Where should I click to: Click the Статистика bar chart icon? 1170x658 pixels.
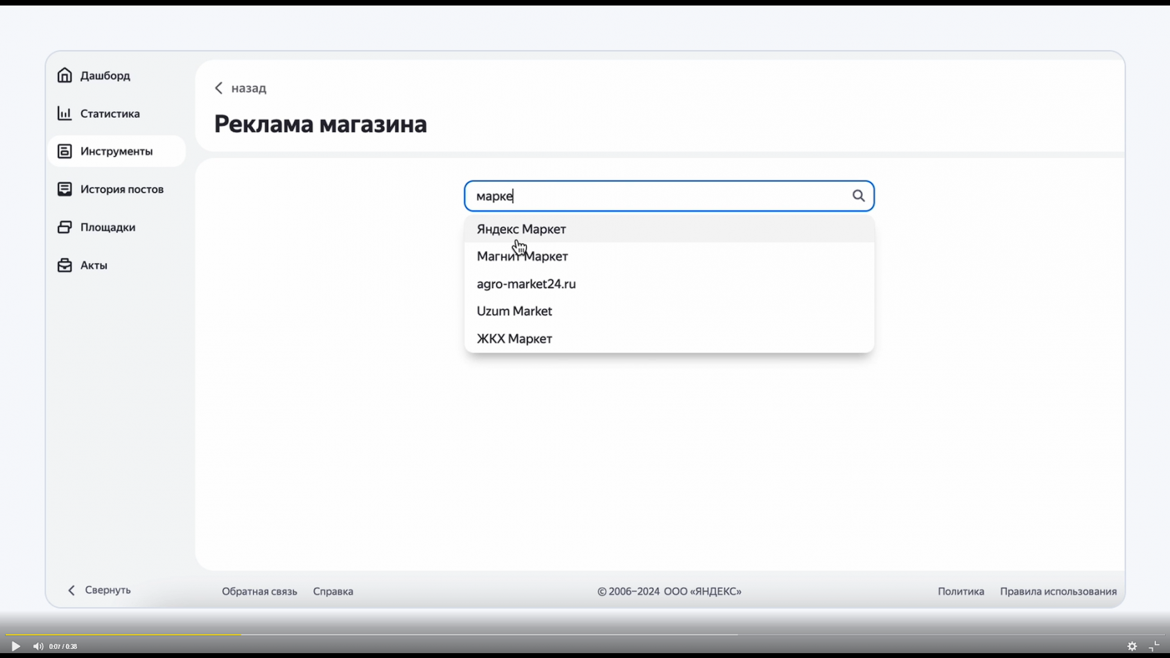(64, 113)
